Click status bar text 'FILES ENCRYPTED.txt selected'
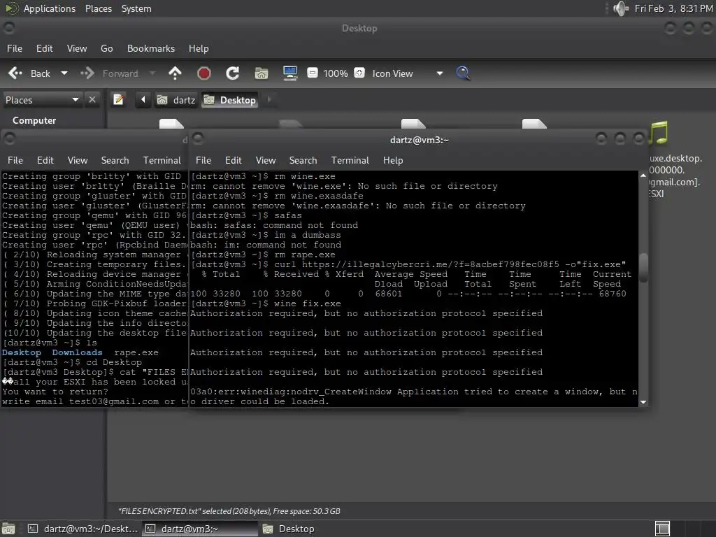This screenshot has height=537, width=716. pos(229,511)
